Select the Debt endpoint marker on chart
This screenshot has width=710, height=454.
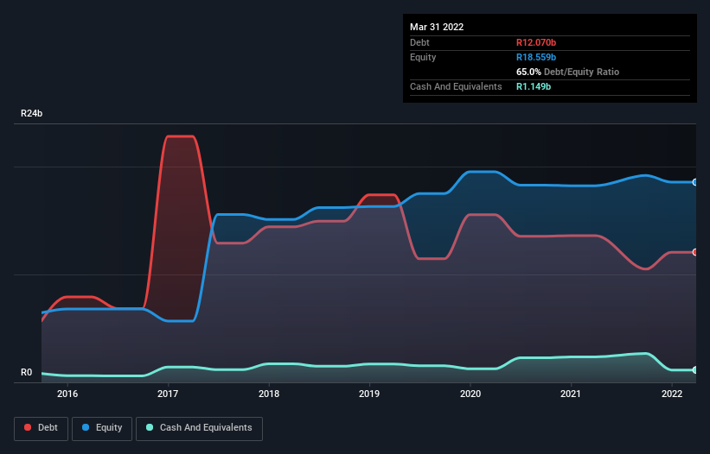(x=695, y=252)
